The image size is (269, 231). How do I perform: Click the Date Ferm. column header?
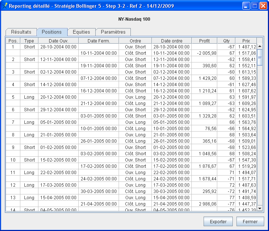click(x=99, y=41)
